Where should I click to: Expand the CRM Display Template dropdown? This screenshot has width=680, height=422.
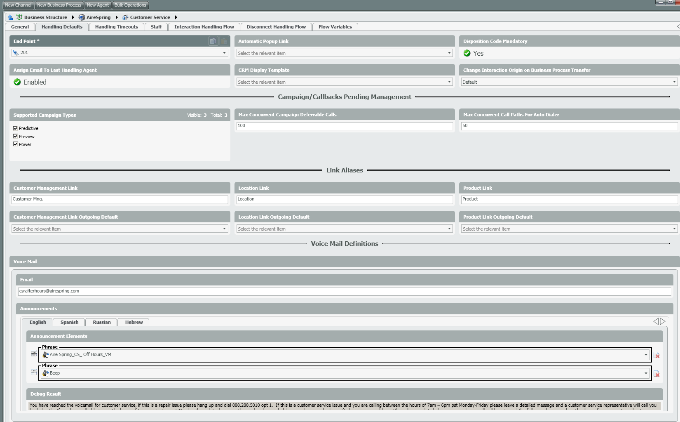click(x=449, y=82)
